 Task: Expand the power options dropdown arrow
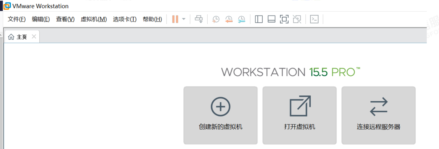(184, 19)
